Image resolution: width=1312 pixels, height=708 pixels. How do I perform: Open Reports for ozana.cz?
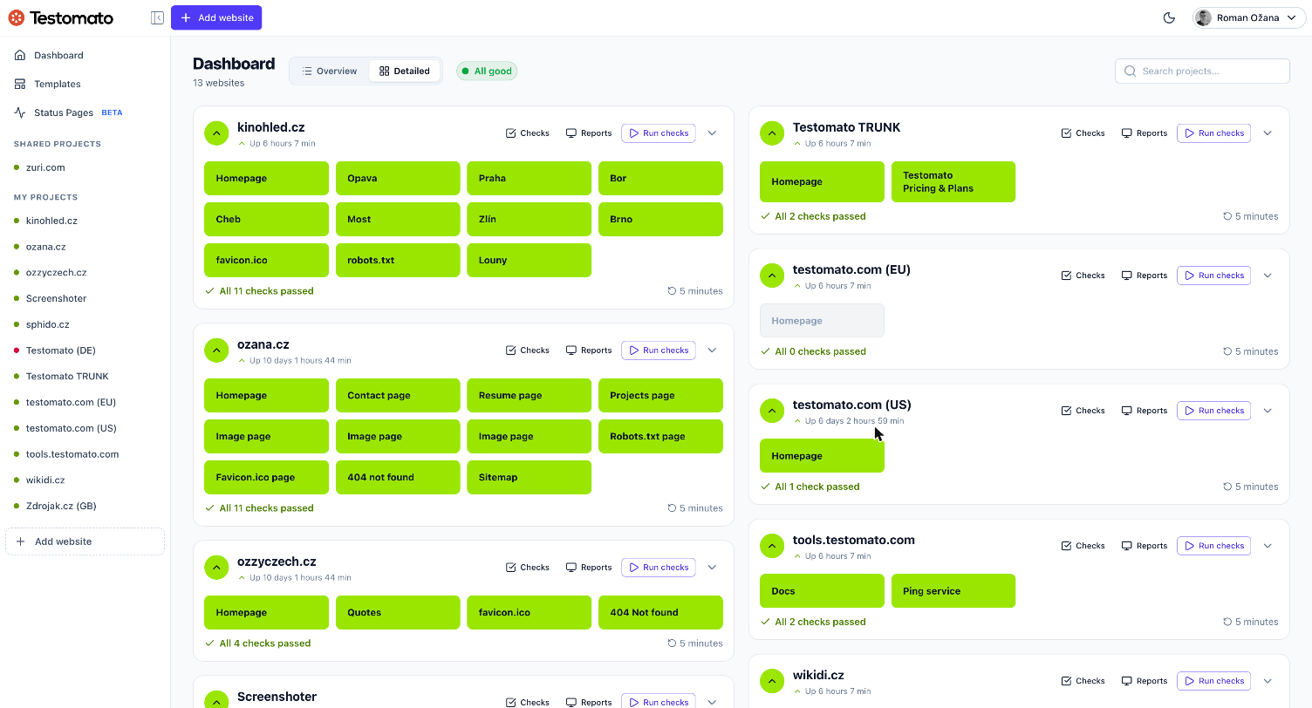point(589,351)
